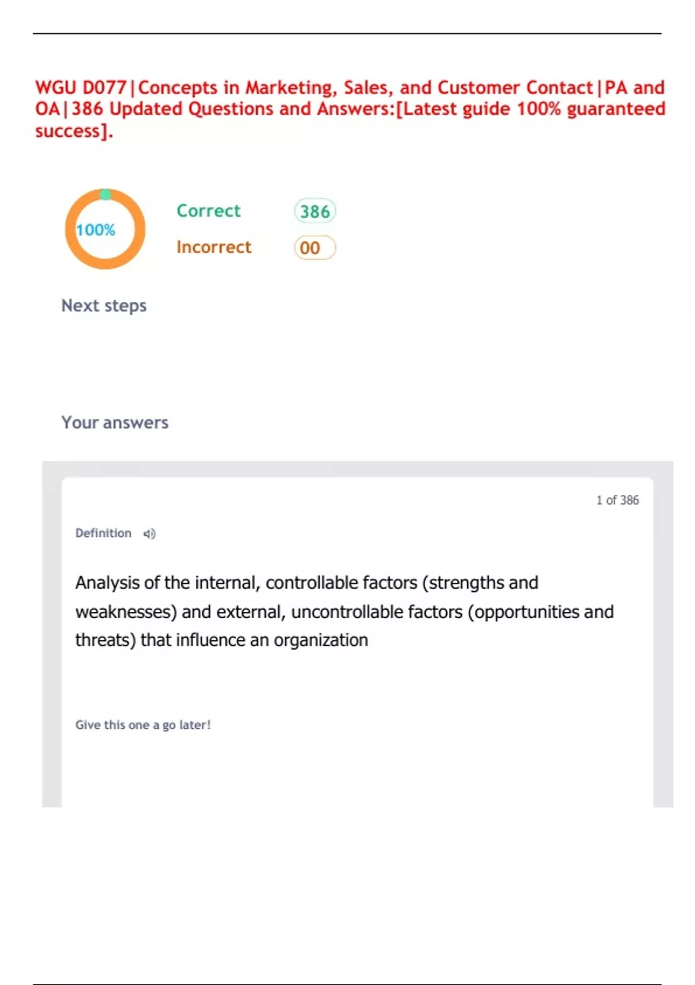This screenshot has height=985, width=695.
Task: Click the green dot on the progress ring
Action: point(105,194)
